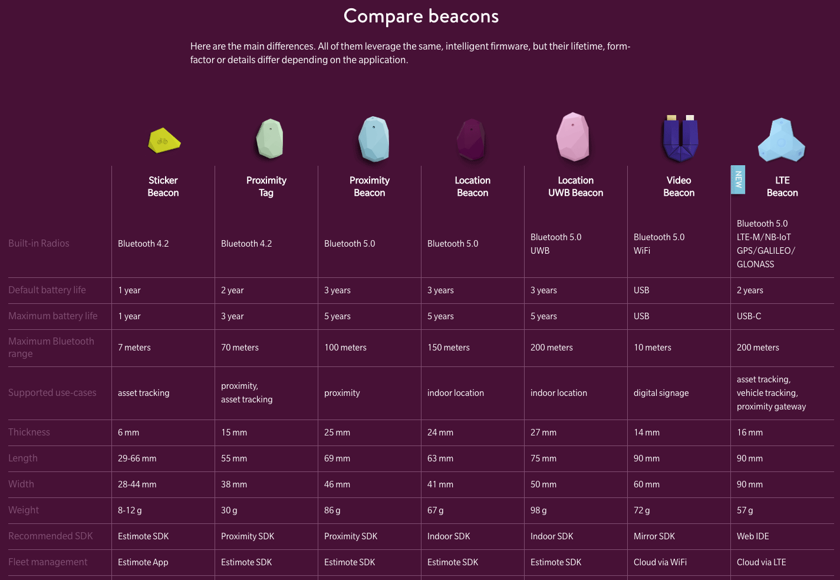Click the digital signage use-case cell
The image size is (840, 580).
click(x=661, y=393)
